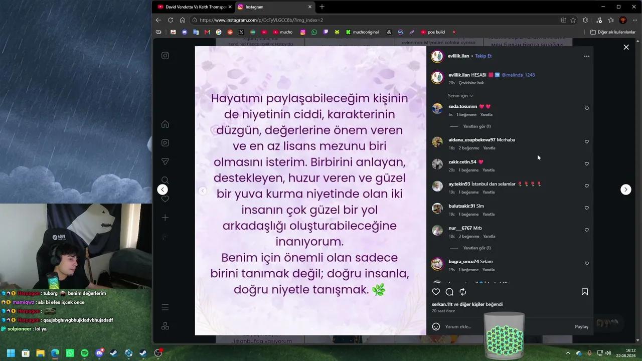This screenshot has width=642, height=361.
Task: Open the 'diğer kişiler' likes list
Action: (471, 304)
